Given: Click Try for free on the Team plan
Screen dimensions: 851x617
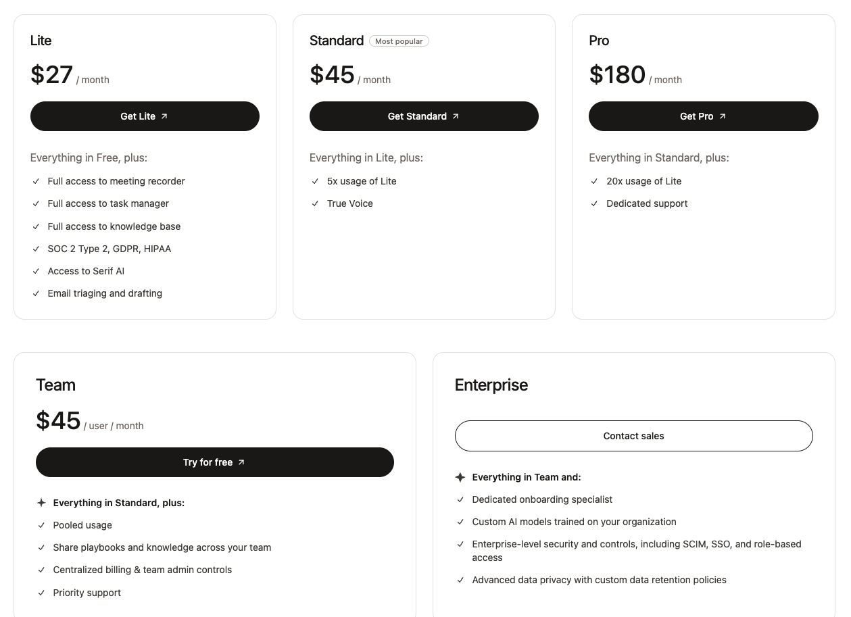Looking at the screenshot, I should point(214,462).
